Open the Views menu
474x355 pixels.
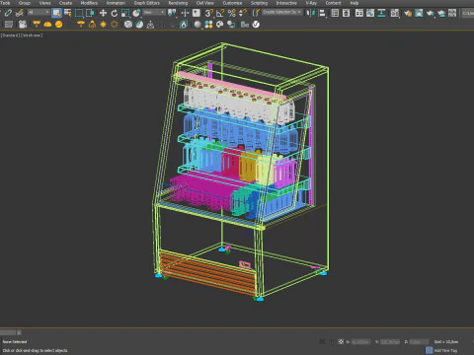coord(45,3)
